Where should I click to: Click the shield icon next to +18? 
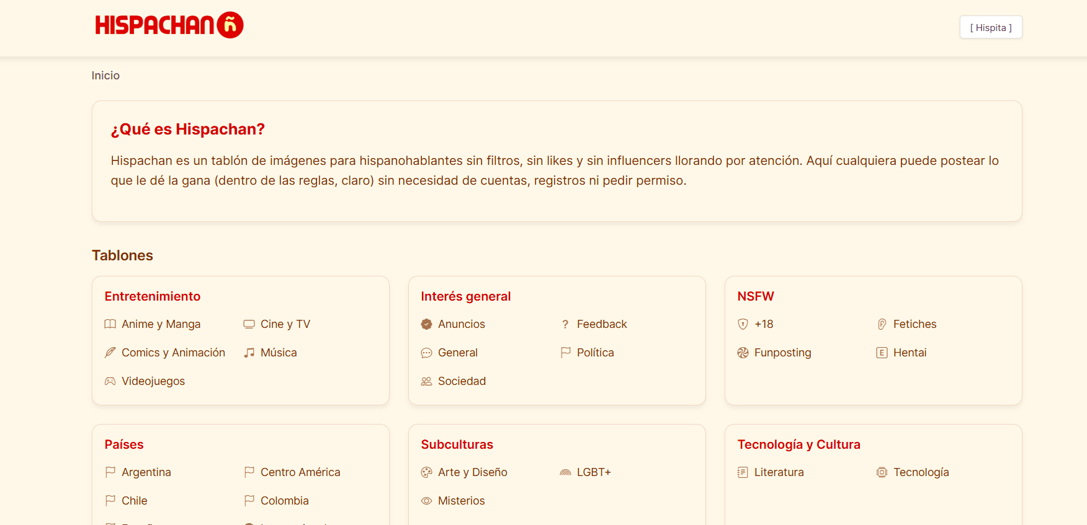point(743,324)
